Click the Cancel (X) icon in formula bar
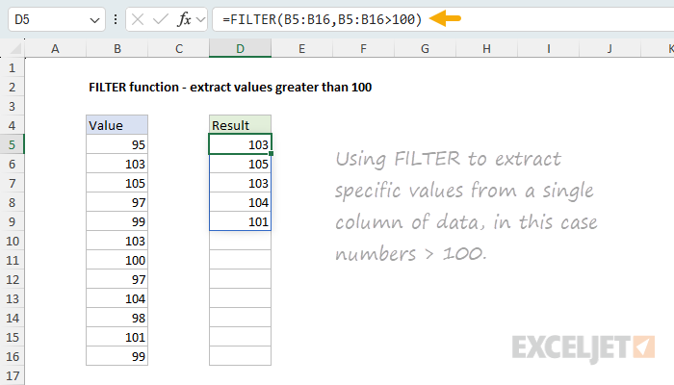 tap(138, 19)
